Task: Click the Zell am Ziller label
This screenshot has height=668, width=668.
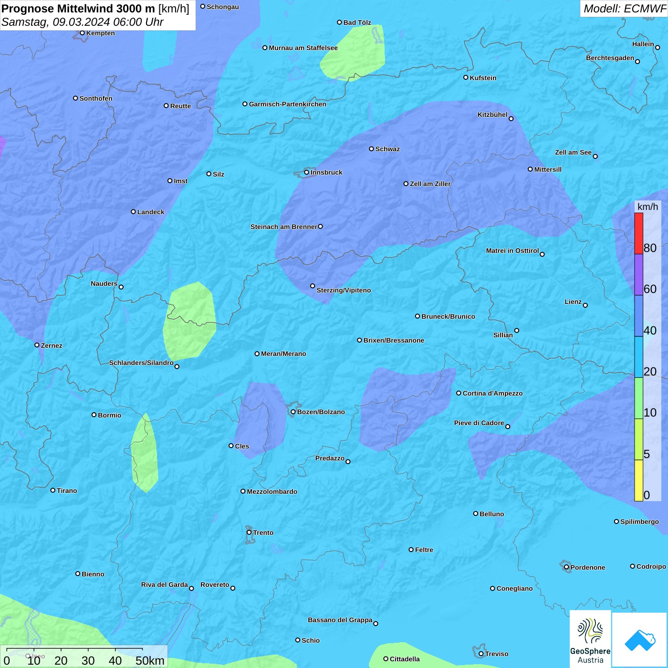Action: point(430,184)
